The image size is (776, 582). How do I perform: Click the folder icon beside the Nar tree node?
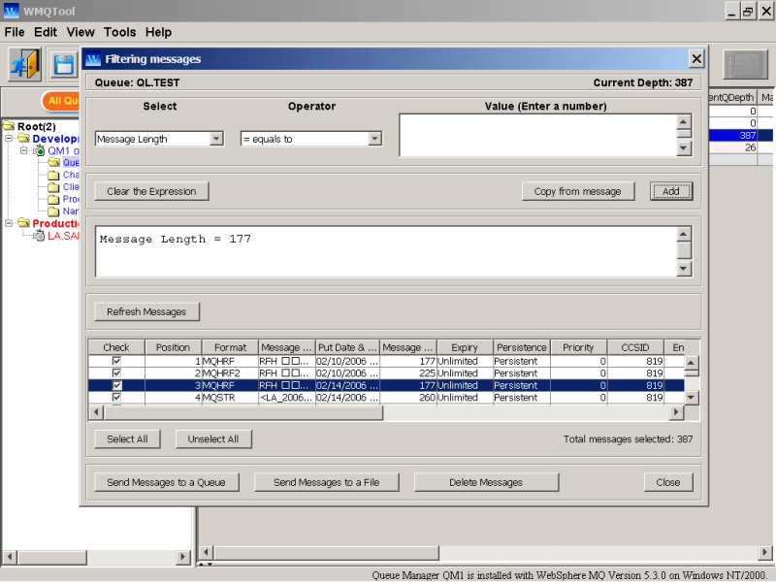[x=53, y=211]
